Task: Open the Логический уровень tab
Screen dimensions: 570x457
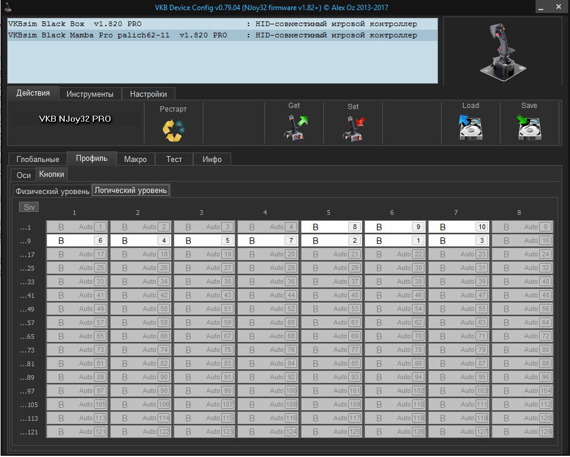Action: pyautogui.click(x=131, y=190)
